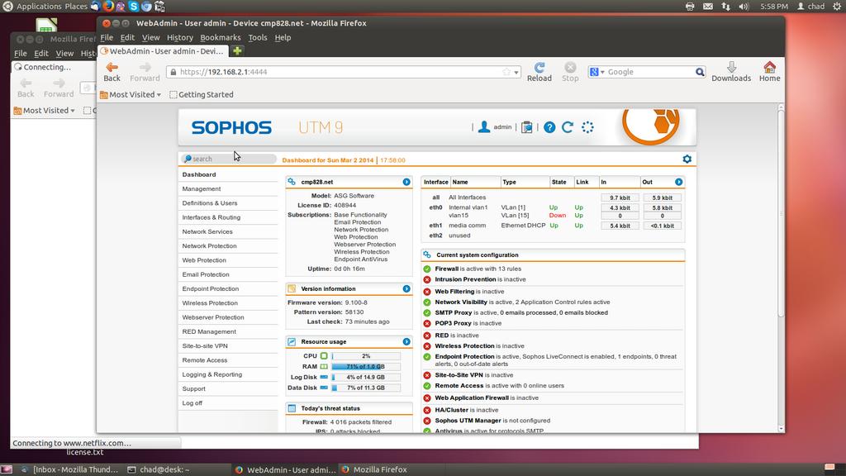This screenshot has width=846, height=476.
Task: Click the Web Filtering red status icon
Action: point(427,292)
